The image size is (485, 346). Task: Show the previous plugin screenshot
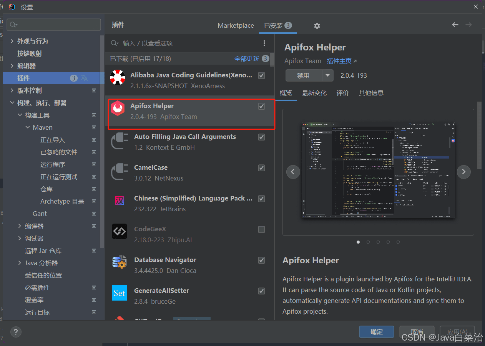(x=293, y=172)
